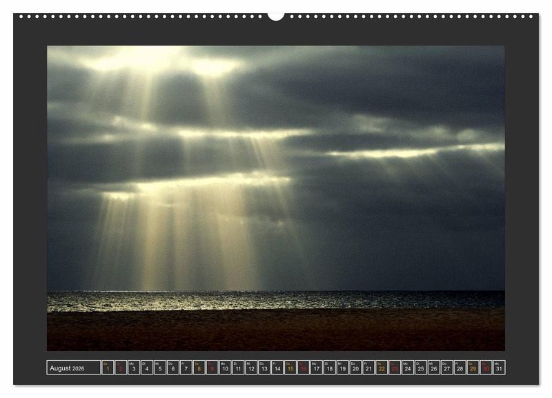The width and height of the screenshot is (552, 398).
Task: Select day 1 (Saturday) cell
Action: pyautogui.click(x=108, y=367)
